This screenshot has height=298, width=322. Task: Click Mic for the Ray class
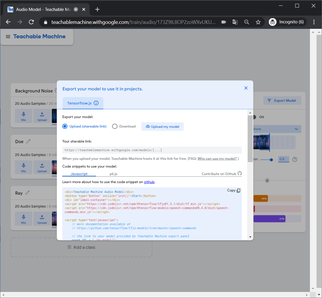pos(24,219)
